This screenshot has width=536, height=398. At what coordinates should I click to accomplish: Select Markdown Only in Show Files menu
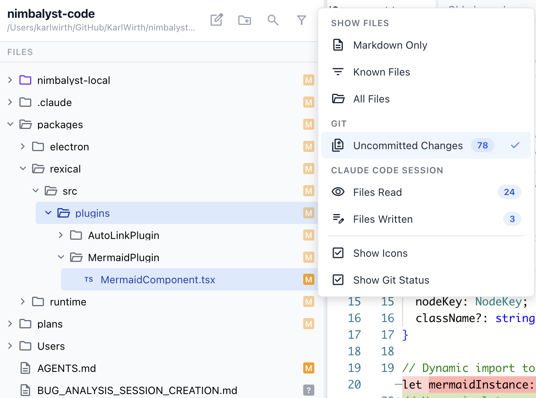pyautogui.click(x=426, y=45)
